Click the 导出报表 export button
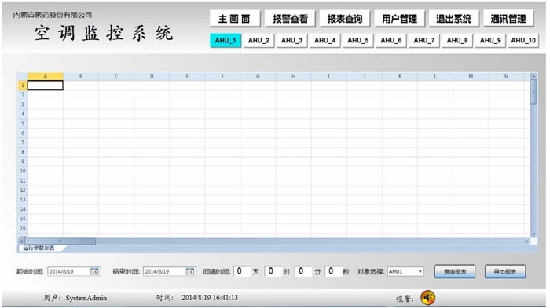550x308 pixels. coord(505,272)
